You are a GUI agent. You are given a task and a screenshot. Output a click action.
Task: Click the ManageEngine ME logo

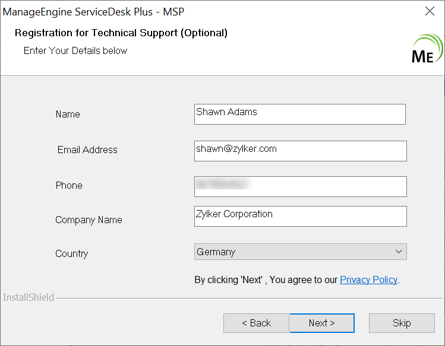coord(426,49)
